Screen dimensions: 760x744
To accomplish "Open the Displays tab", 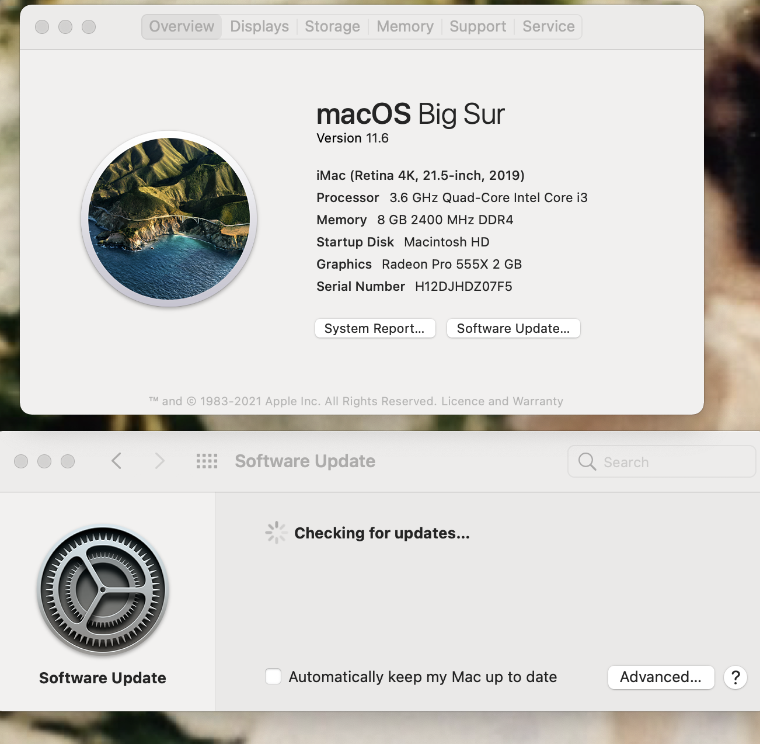I will coord(259,27).
